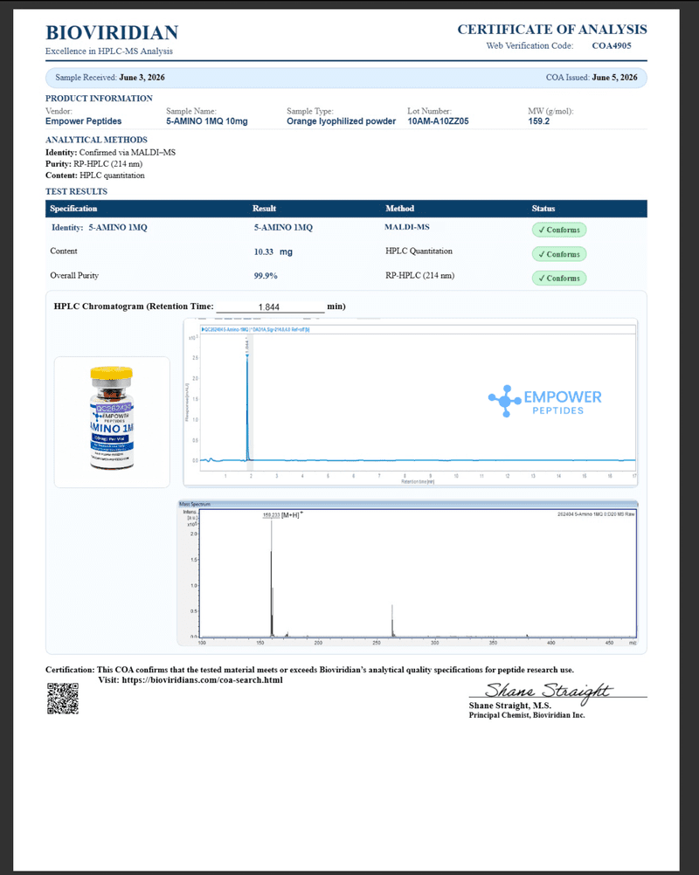Click the Content row Conforms badge
699x875 pixels.
[559, 254]
